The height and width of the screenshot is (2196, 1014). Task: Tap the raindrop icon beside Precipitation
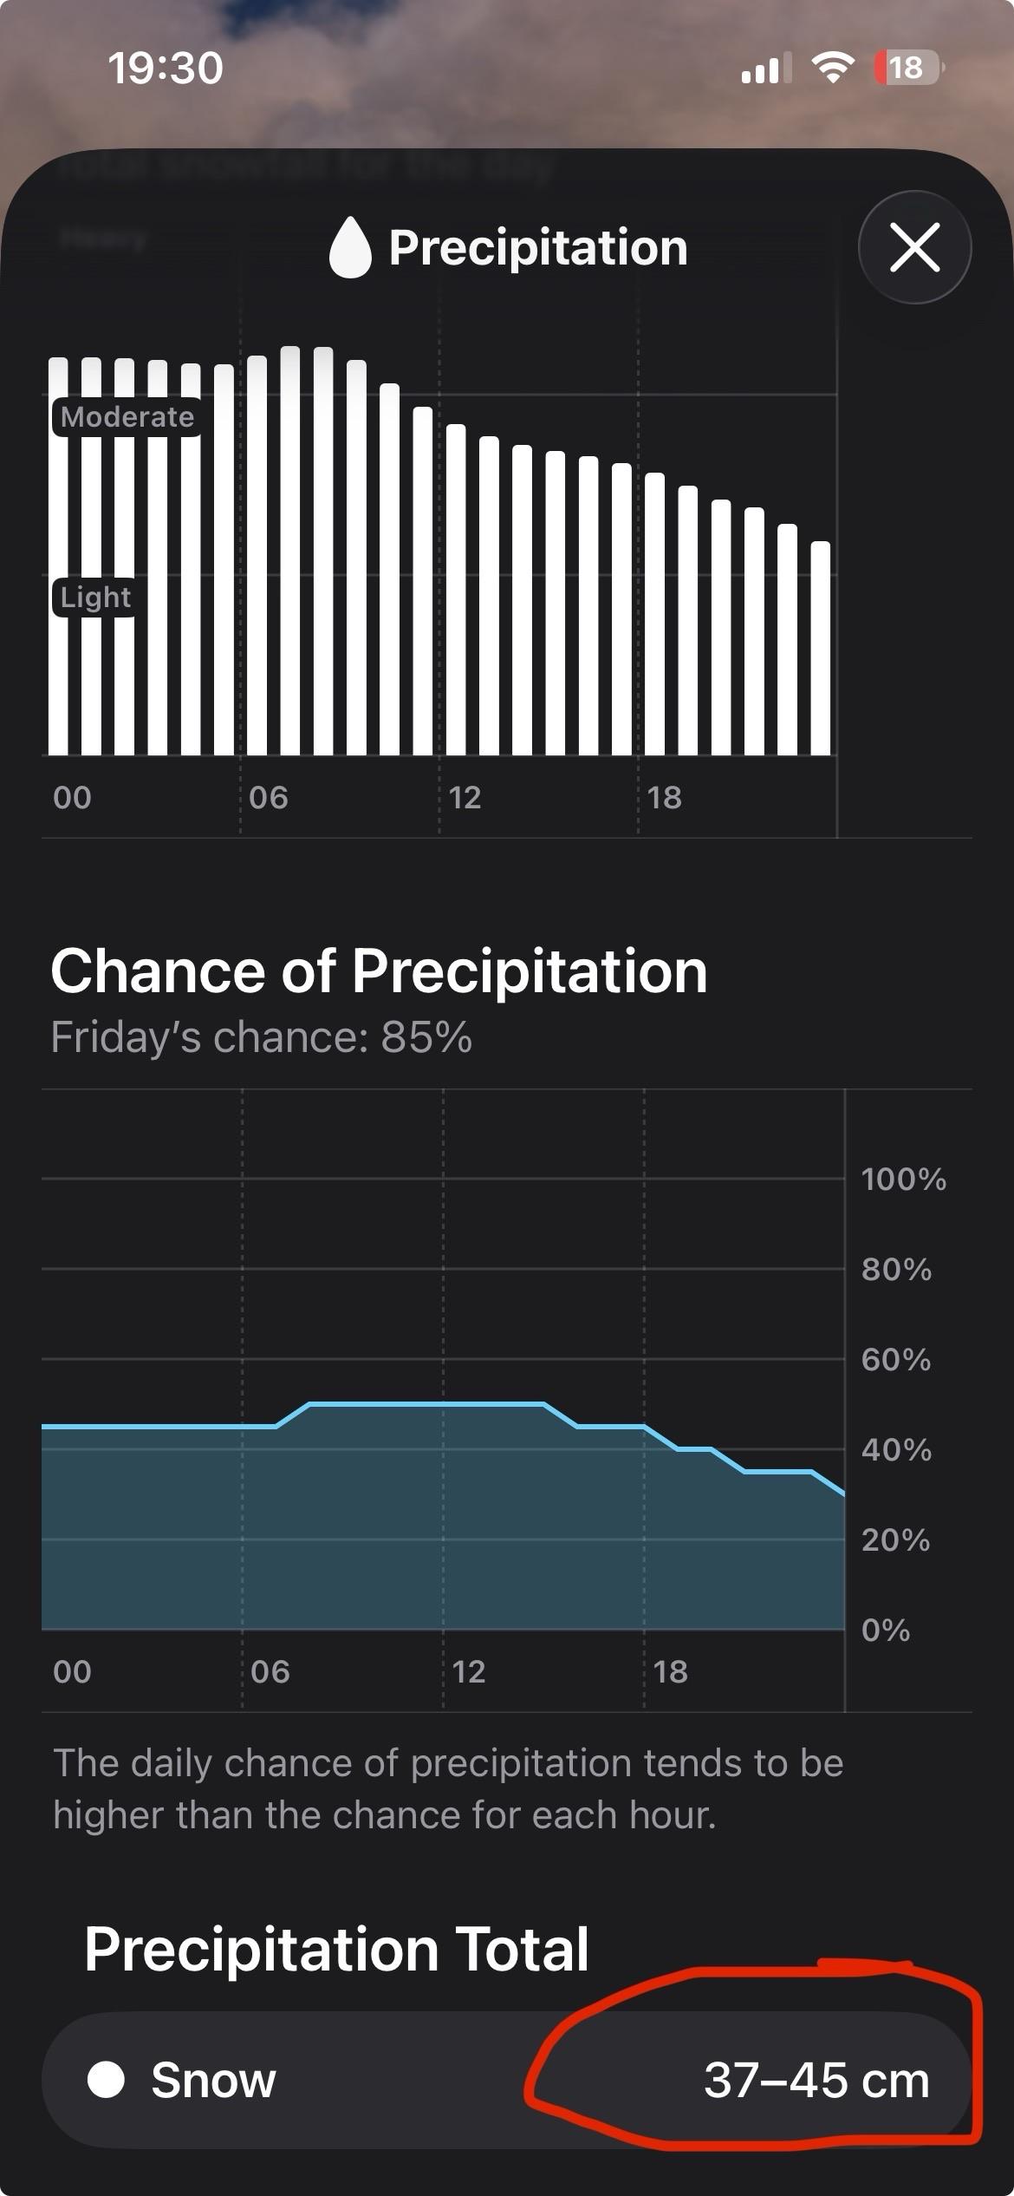click(x=350, y=248)
